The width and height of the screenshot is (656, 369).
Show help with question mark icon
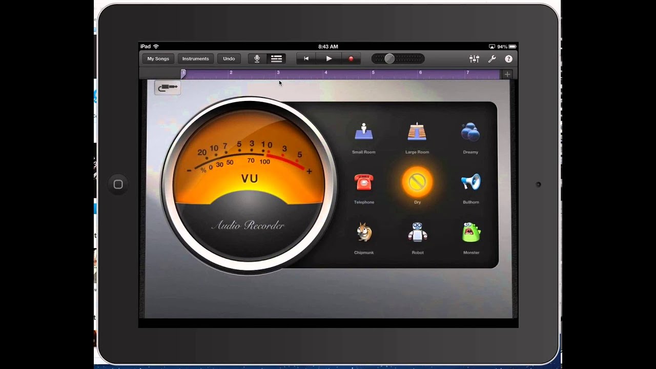click(508, 59)
